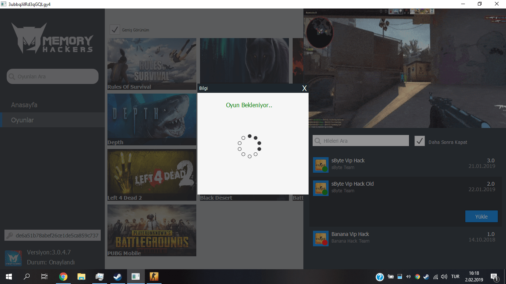The image size is (506, 284).
Task: Click the Steam icon in the system tray
Action: tap(426, 277)
